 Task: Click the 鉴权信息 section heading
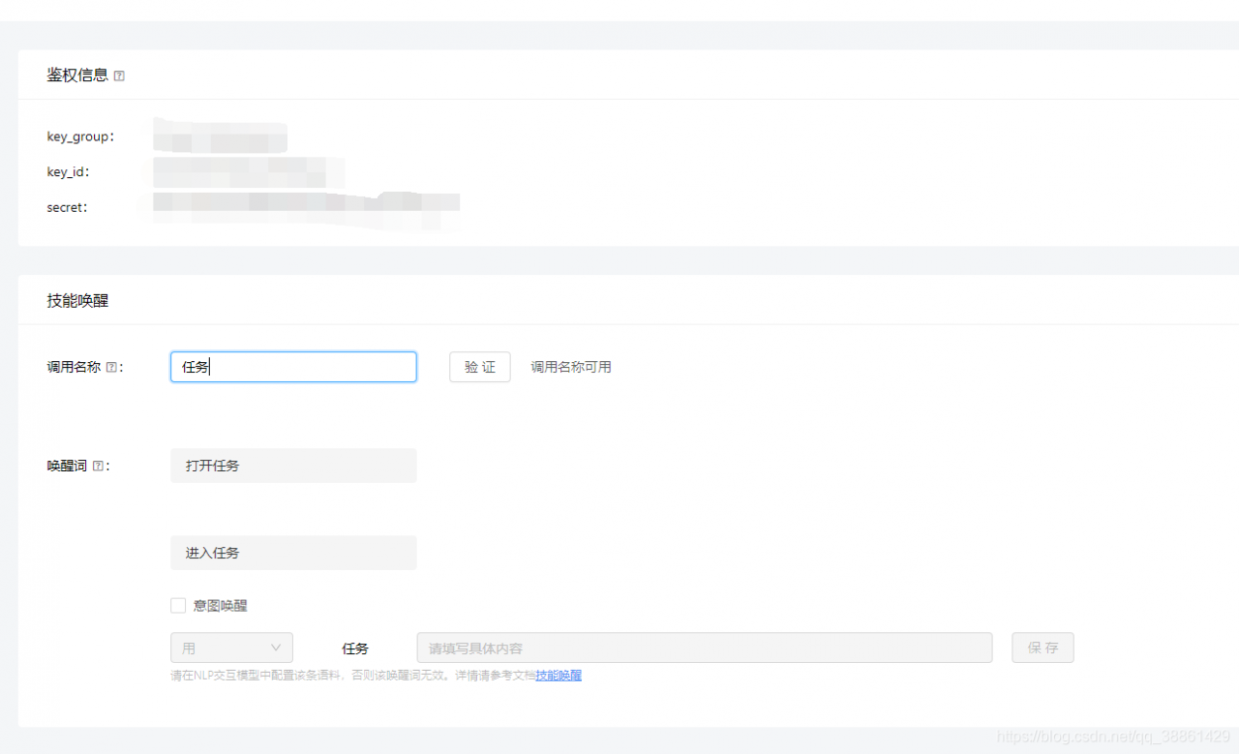pyautogui.click(x=77, y=75)
